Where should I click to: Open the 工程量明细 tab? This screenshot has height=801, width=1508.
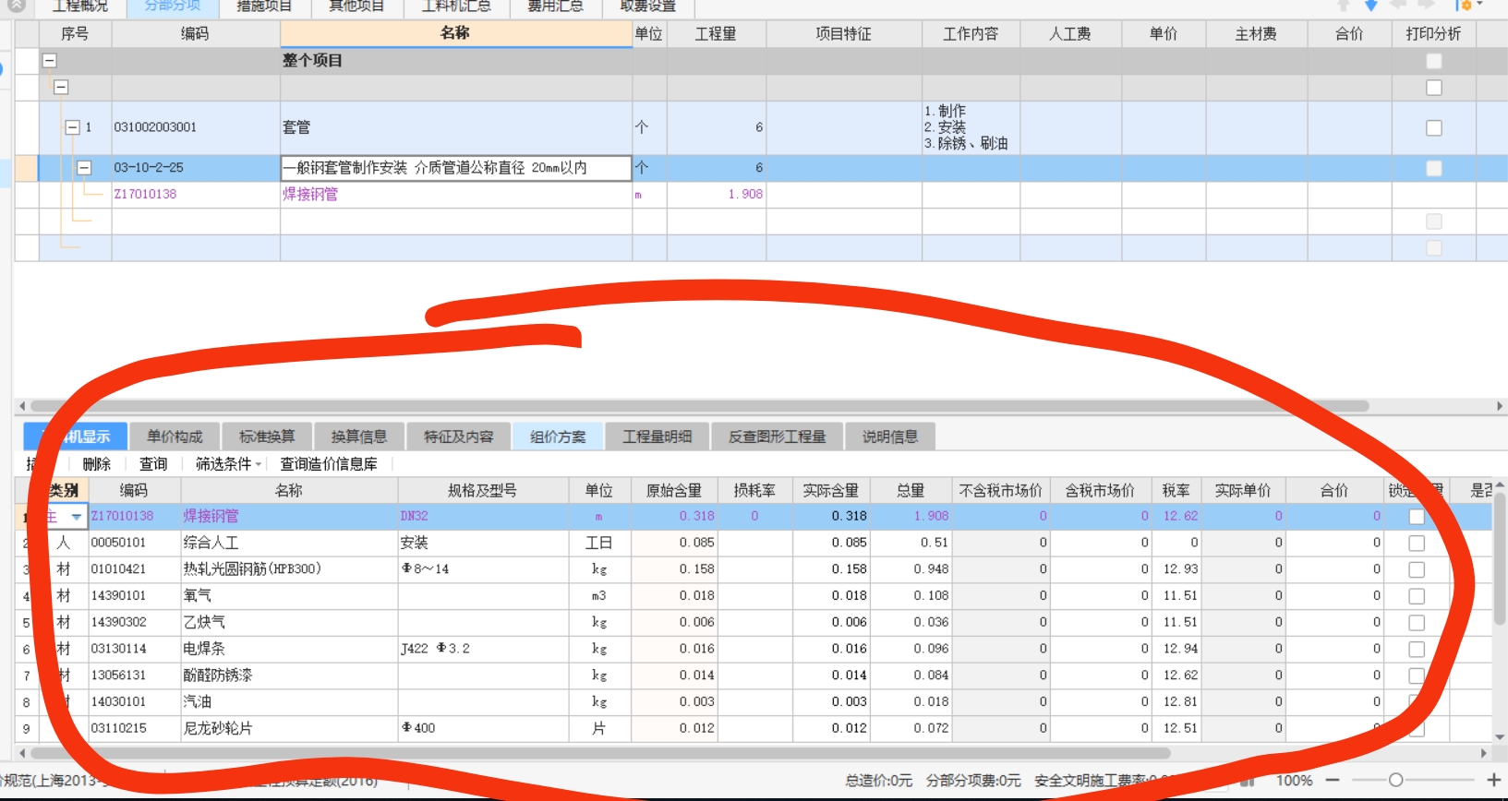pyautogui.click(x=657, y=436)
